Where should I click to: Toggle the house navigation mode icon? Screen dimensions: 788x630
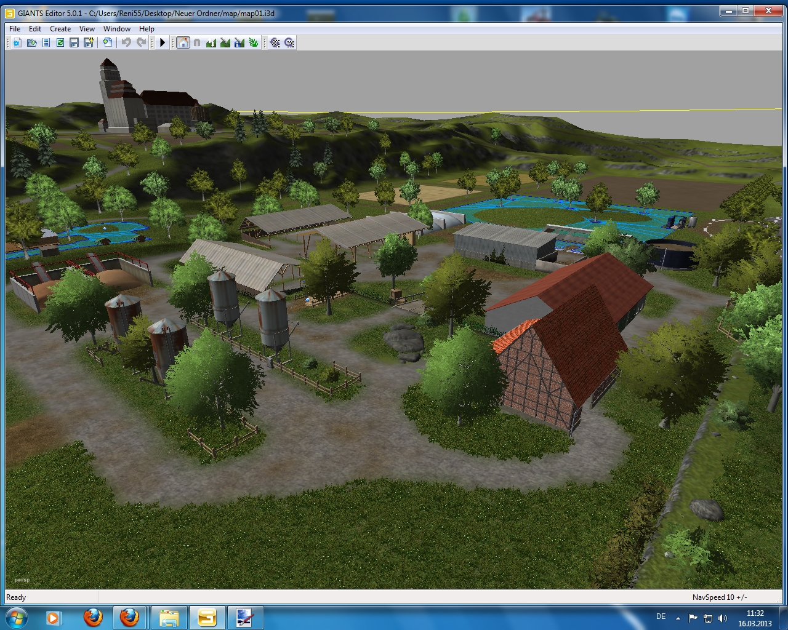(183, 42)
